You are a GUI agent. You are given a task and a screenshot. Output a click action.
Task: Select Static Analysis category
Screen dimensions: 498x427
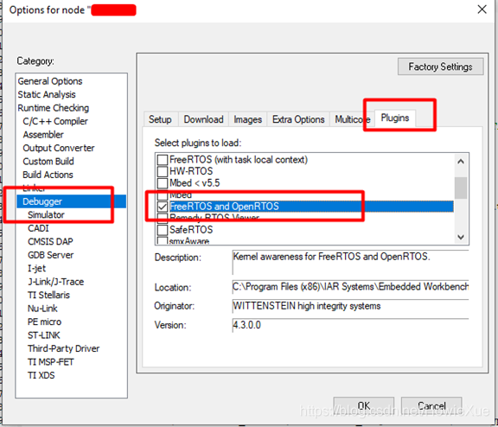click(x=47, y=94)
